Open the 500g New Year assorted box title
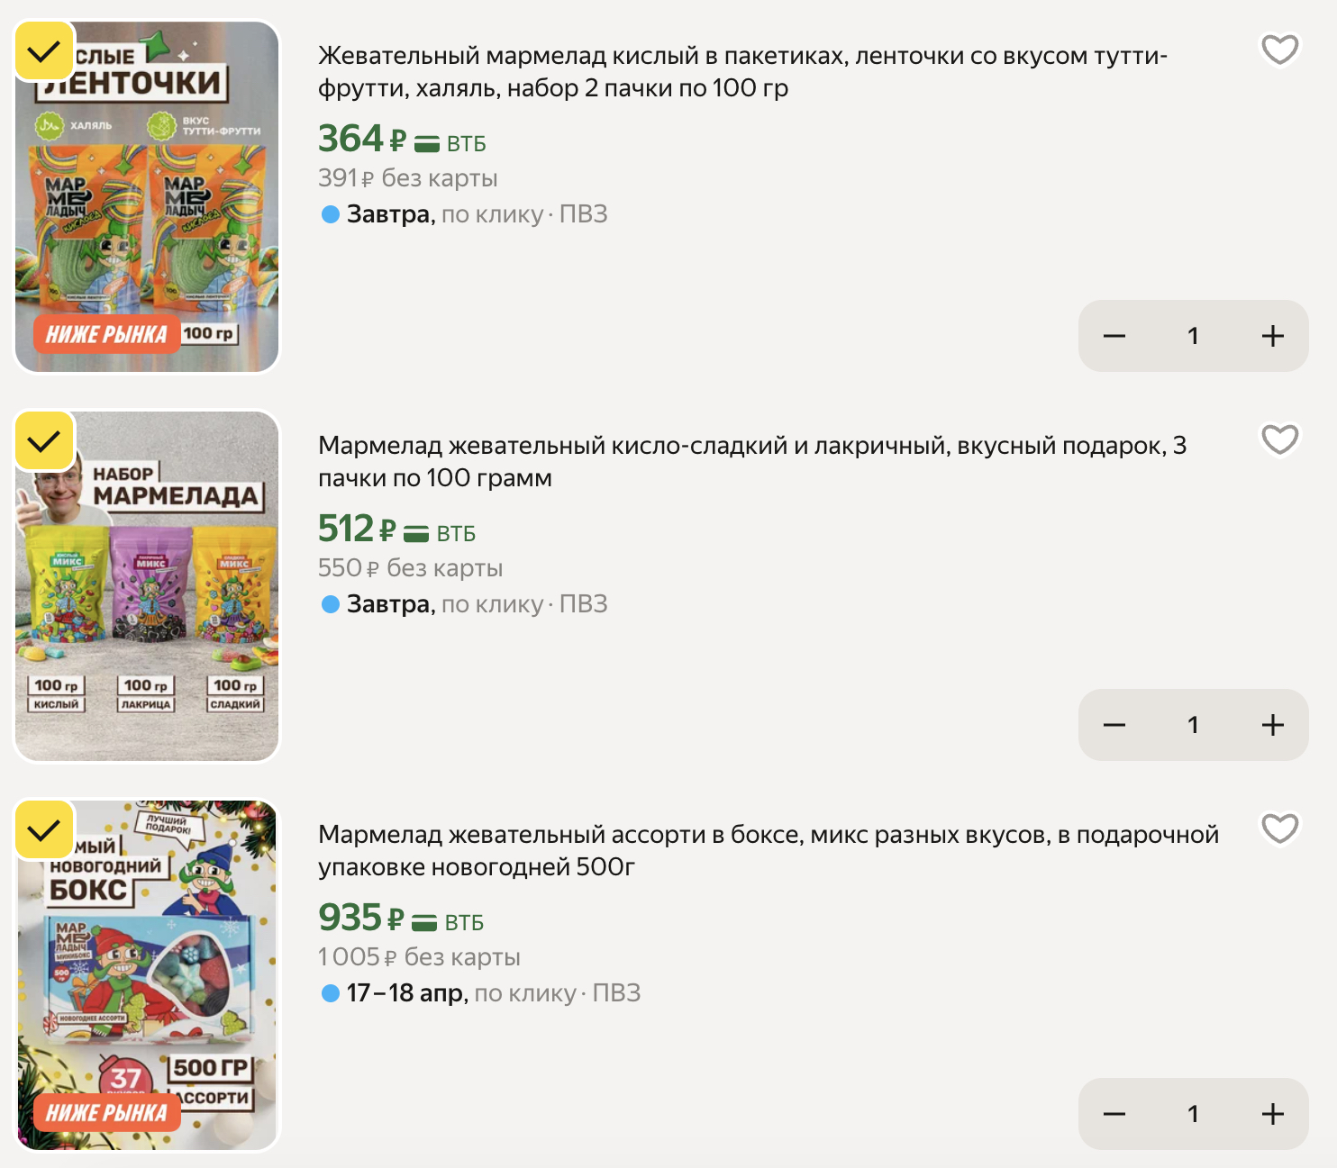This screenshot has width=1337, height=1168. (x=768, y=850)
